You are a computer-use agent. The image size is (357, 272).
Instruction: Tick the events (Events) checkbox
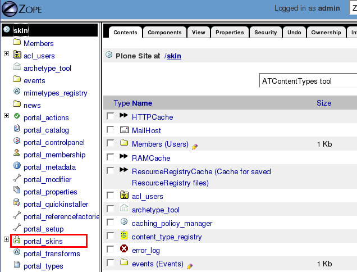point(111,262)
